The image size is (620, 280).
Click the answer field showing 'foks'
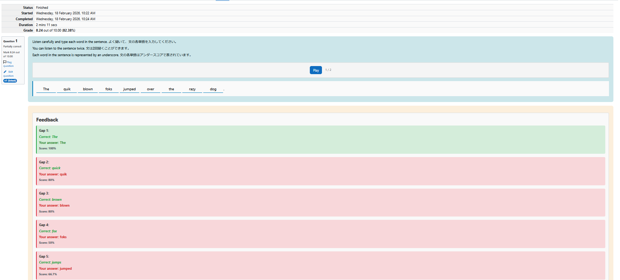coord(109,89)
